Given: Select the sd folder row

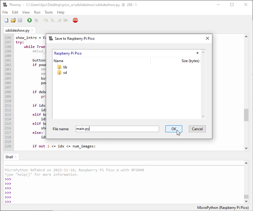Looking at the screenshot, I should (126, 73).
